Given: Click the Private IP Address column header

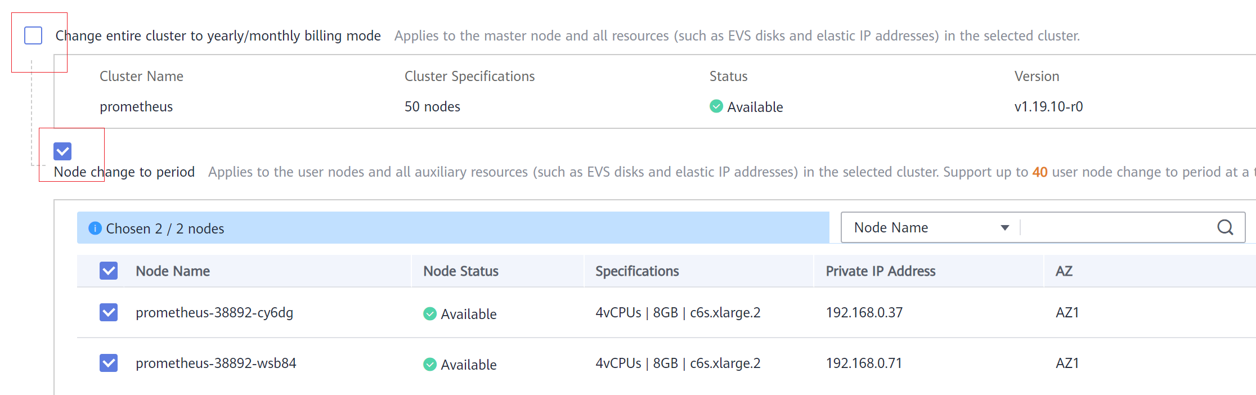Looking at the screenshot, I should (x=881, y=271).
